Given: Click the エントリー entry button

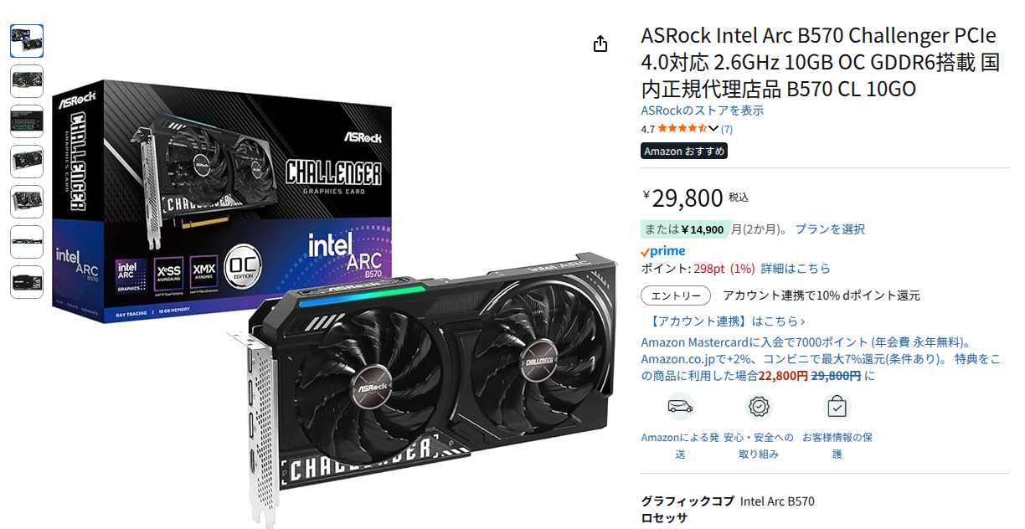Looking at the screenshot, I should 676,295.
